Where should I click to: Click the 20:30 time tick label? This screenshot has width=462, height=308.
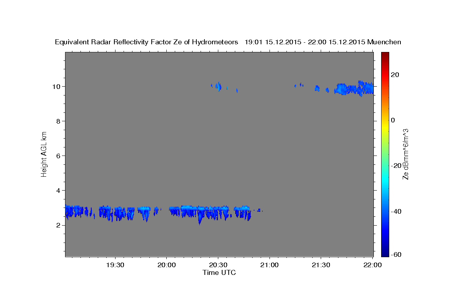(x=218, y=265)
